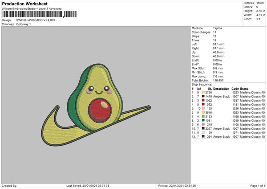Click the dark green swatch beside 1581
Viewport: 267px width, 189px height.
pyautogui.click(x=203, y=120)
